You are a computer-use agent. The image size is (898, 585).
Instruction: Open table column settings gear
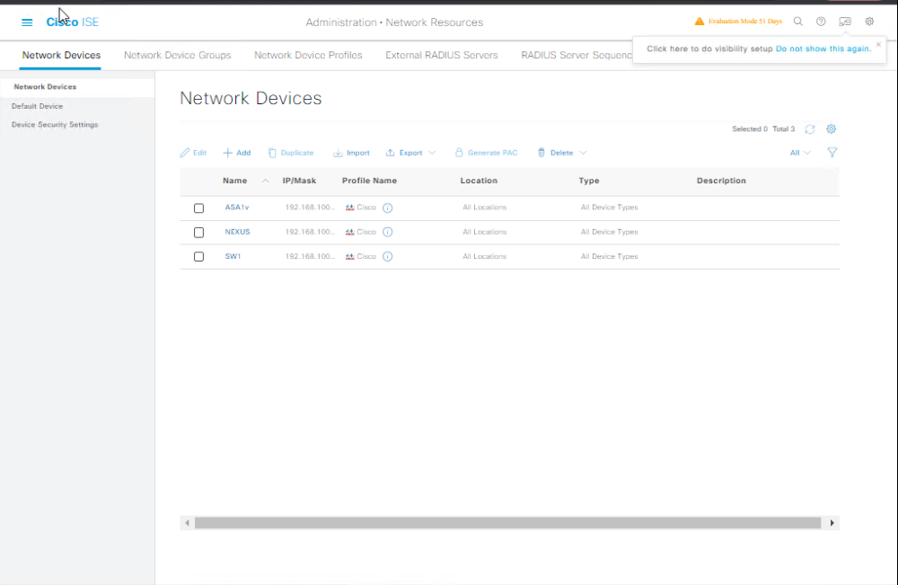(831, 129)
